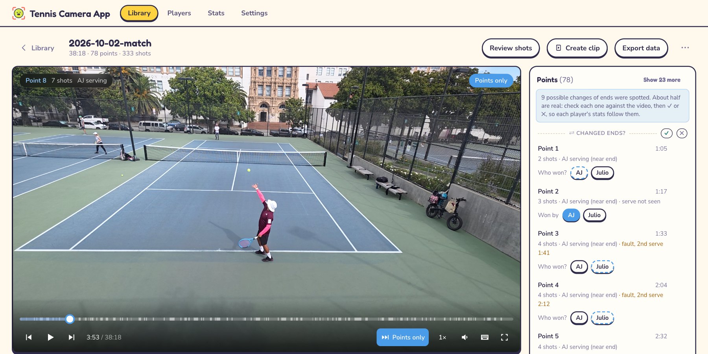Open the Library tab

(x=139, y=13)
